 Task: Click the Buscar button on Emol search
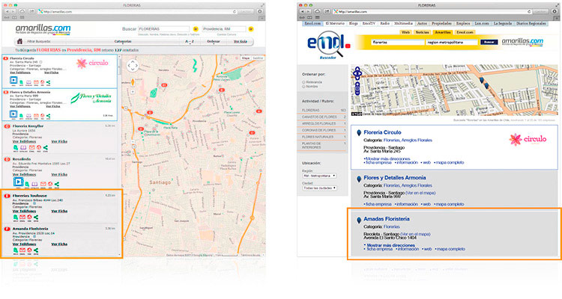pos(489,43)
